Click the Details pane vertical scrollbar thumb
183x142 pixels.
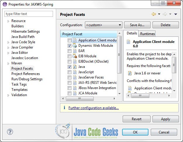pyautogui.click(x=174, y=65)
